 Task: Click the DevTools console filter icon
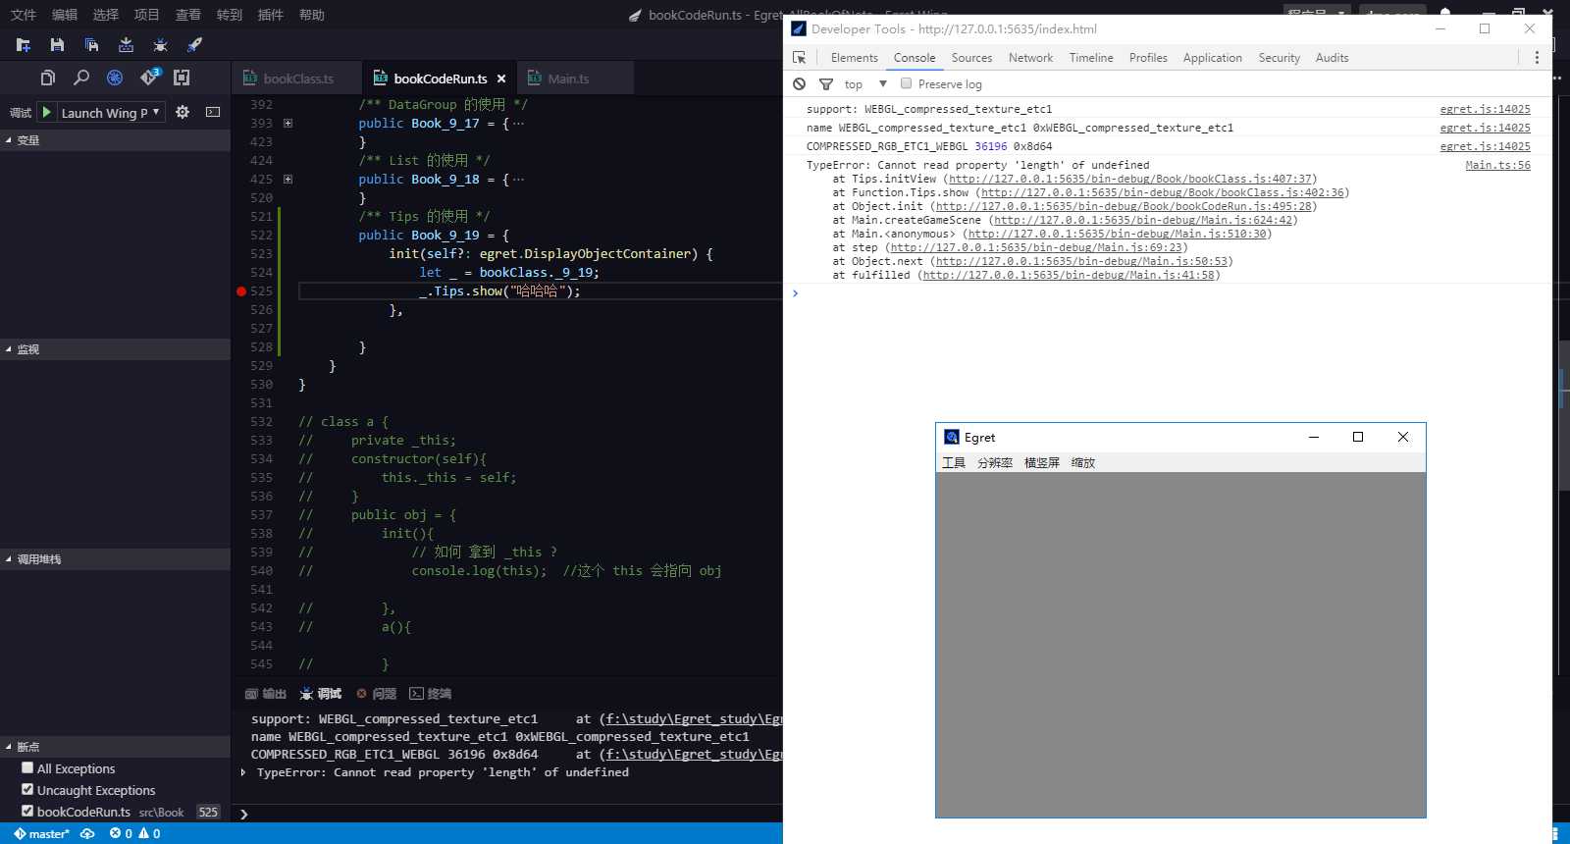coord(826,84)
